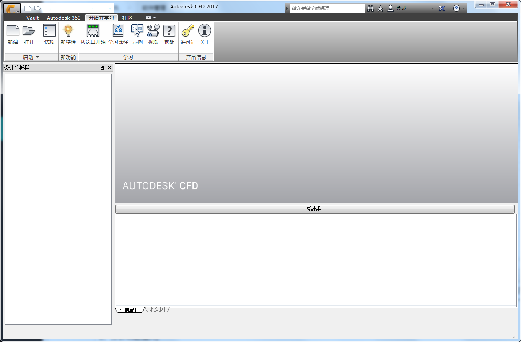Select the search binoculars icon

pos(371,8)
